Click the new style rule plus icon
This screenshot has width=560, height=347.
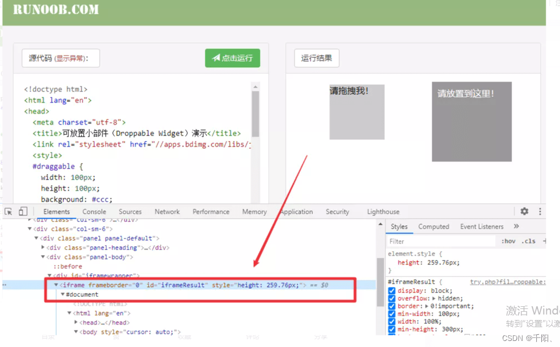coord(545,241)
